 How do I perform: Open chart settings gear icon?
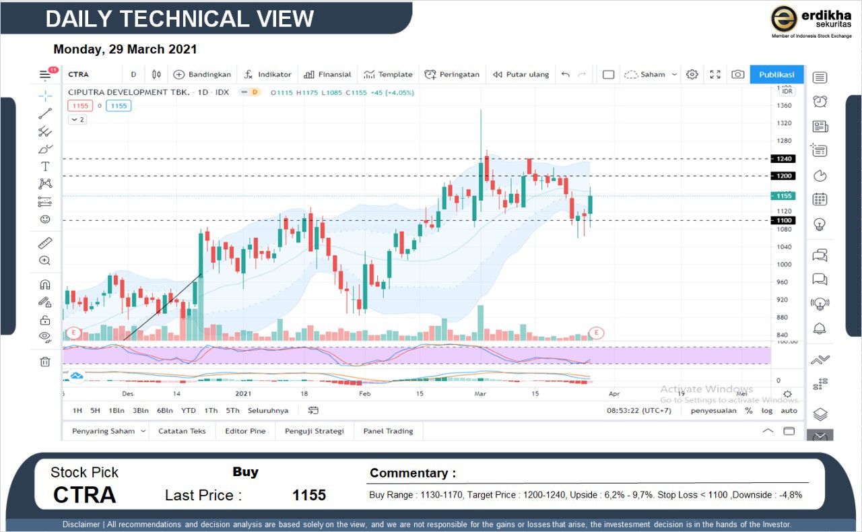pyautogui.click(x=692, y=75)
